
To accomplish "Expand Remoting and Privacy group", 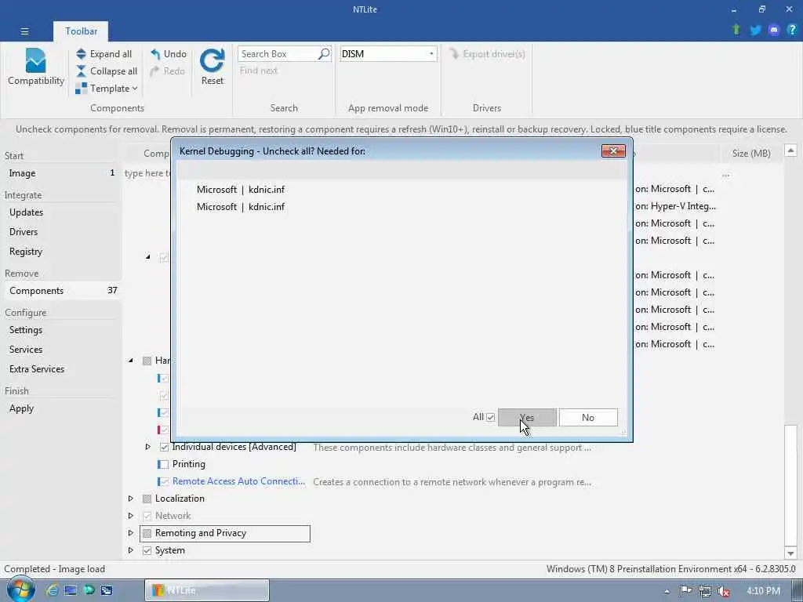I will coord(131,533).
